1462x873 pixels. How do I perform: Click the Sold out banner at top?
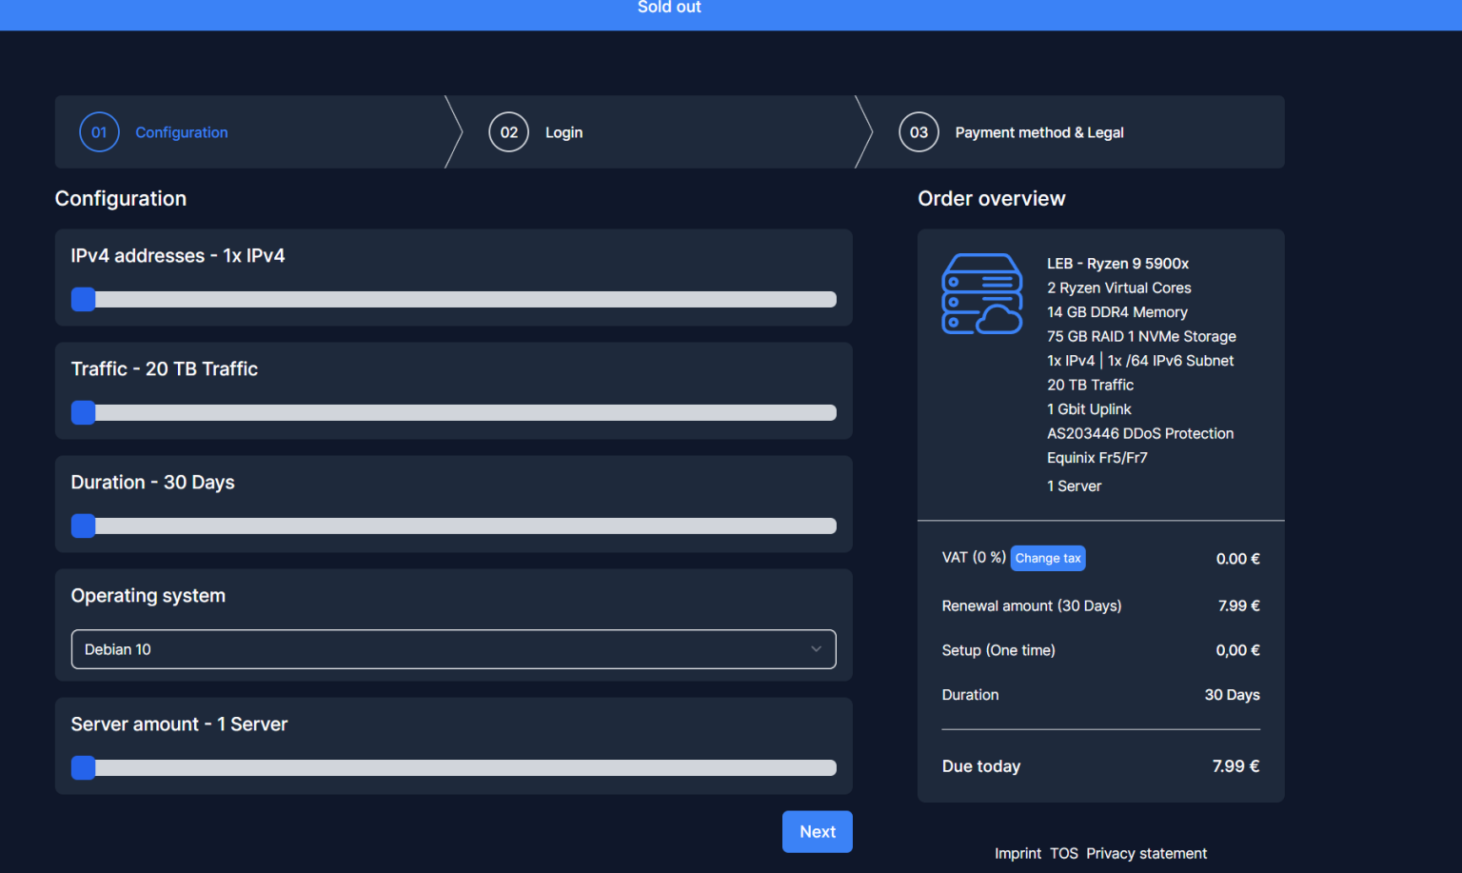[669, 9]
